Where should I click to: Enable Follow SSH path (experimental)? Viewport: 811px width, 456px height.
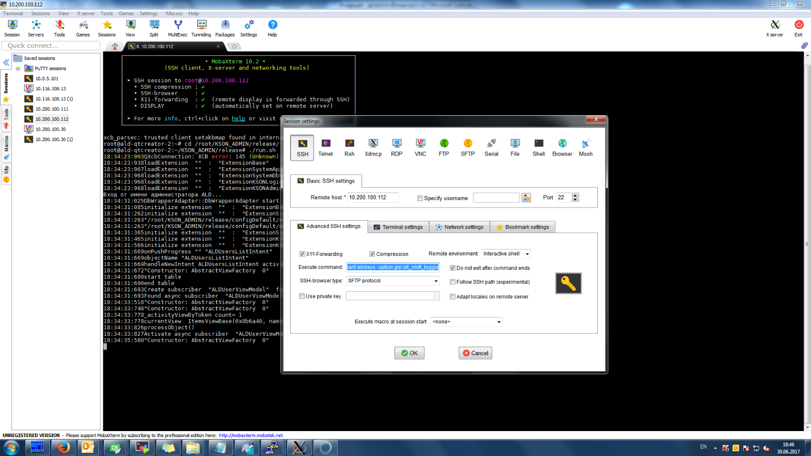(x=452, y=282)
